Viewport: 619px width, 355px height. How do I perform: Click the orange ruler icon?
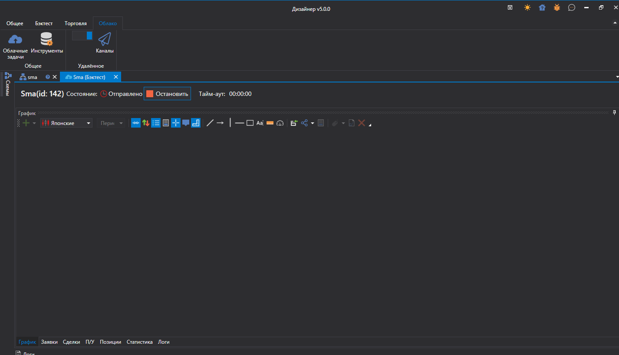pos(270,123)
